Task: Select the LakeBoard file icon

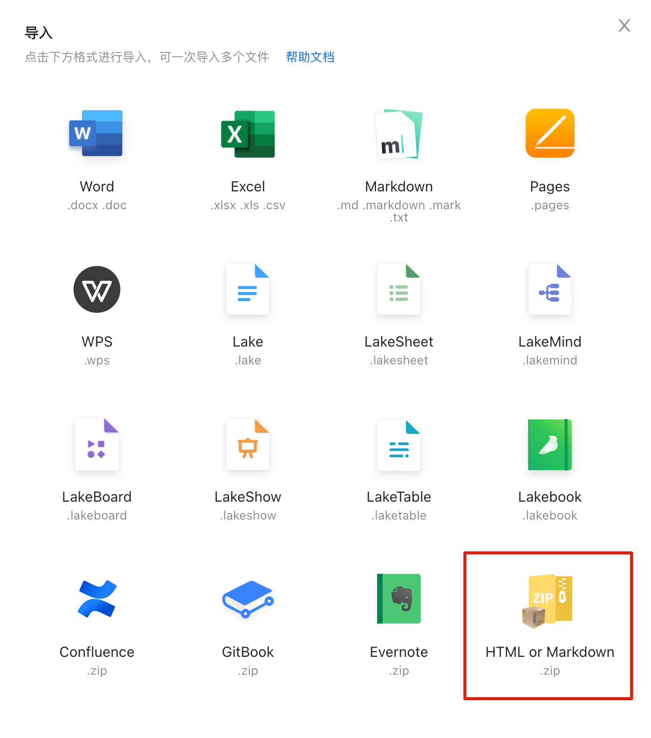Action: click(97, 445)
